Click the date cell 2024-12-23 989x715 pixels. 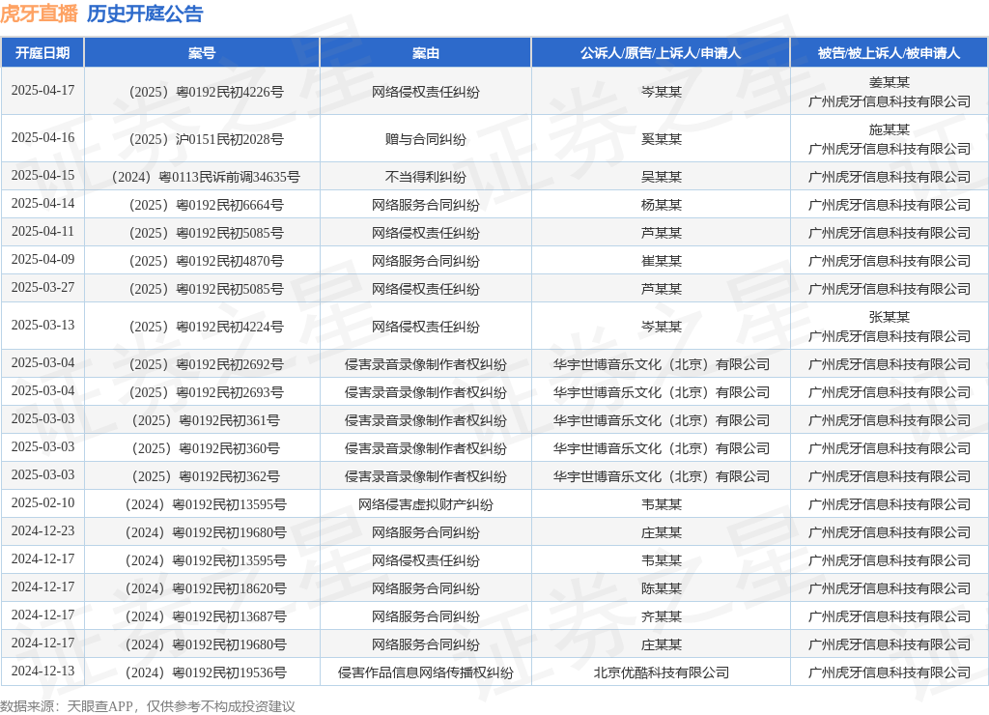[42, 530]
